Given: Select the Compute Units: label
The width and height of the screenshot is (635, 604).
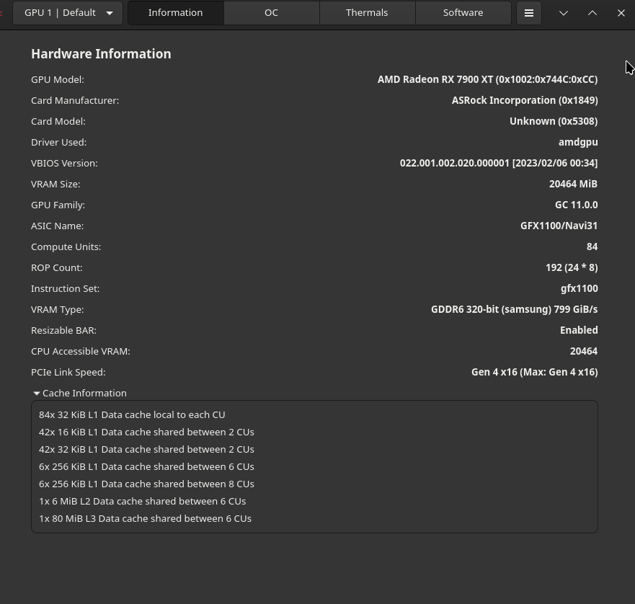Looking at the screenshot, I should coord(66,247).
